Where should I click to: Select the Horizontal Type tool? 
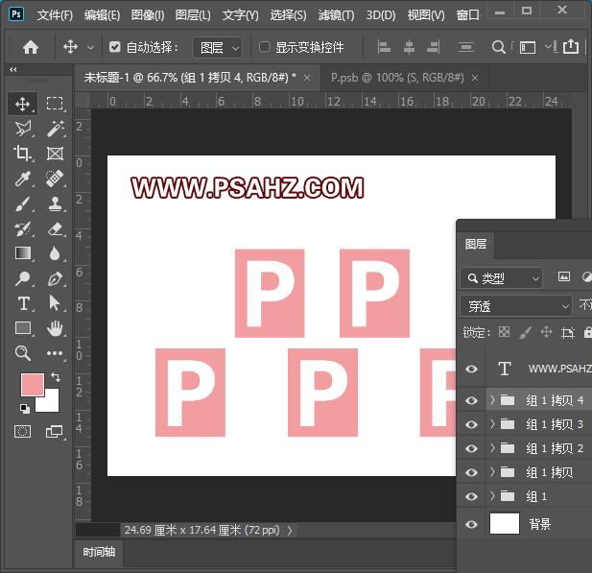23,303
